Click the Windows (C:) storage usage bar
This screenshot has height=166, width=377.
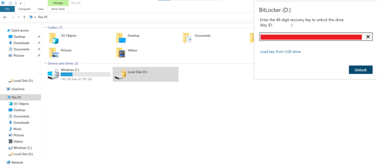85,74
